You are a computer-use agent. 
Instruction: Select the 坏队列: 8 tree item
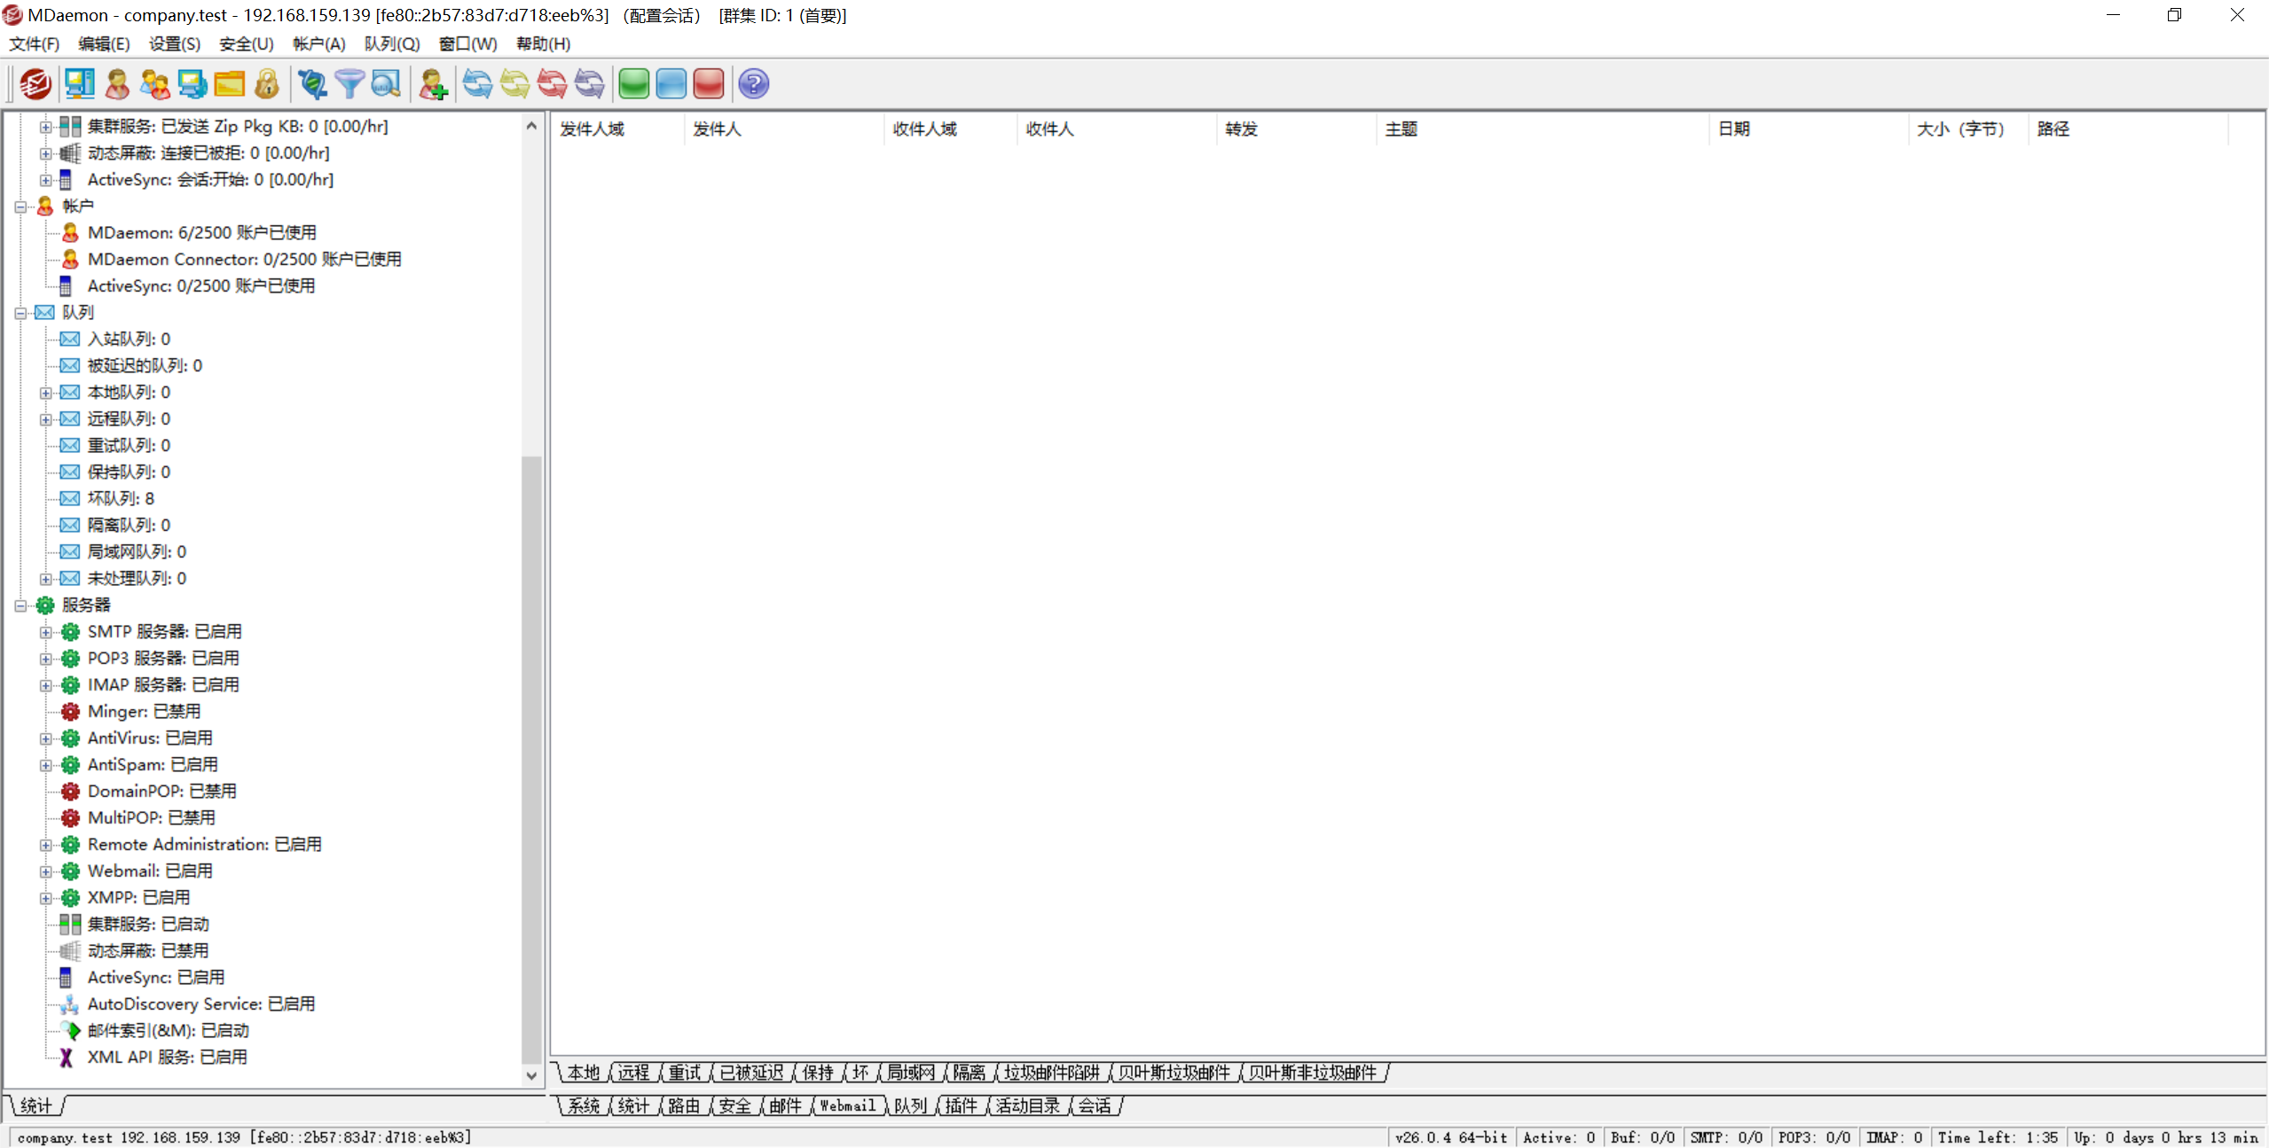pyautogui.click(x=121, y=498)
